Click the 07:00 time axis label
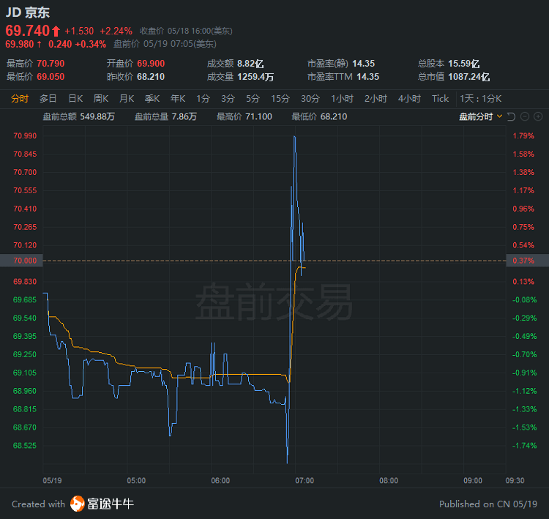The image size is (549, 519). 305,480
